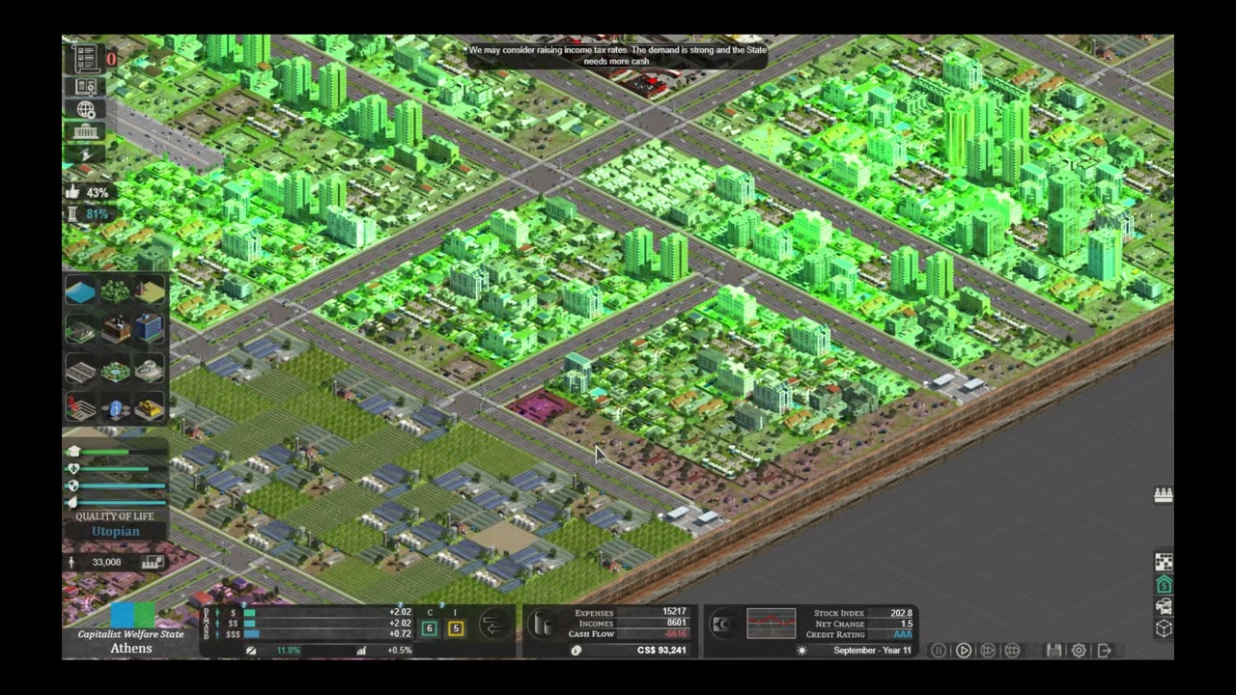Select the trees planting tool
Viewport: 1236px width, 695px height.
click(x=115, y=292)
